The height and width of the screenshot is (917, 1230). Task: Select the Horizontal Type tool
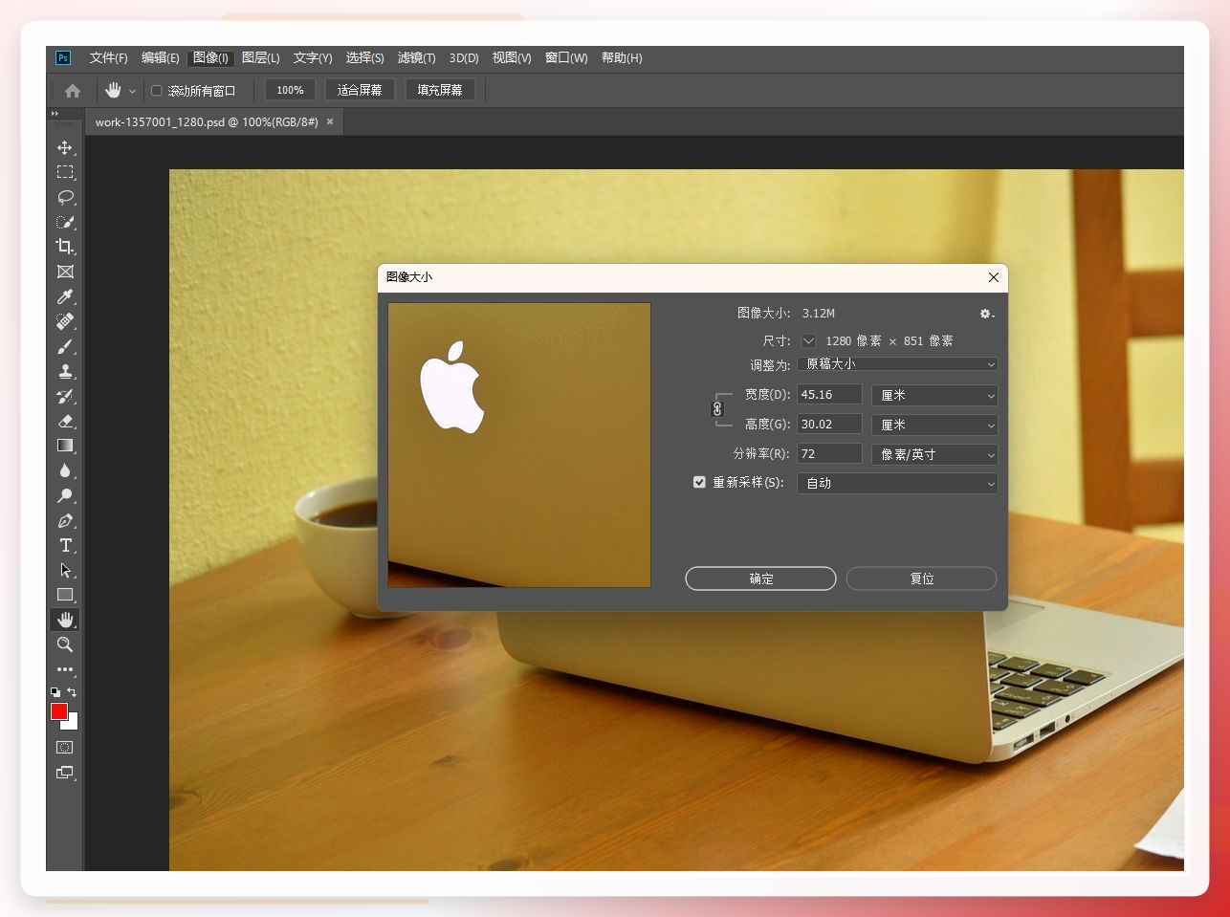pyautogui.click(x=65, y=545)
